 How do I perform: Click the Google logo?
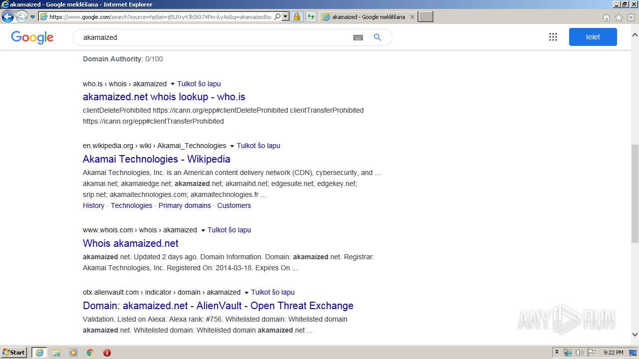click(x=32, y=37)
